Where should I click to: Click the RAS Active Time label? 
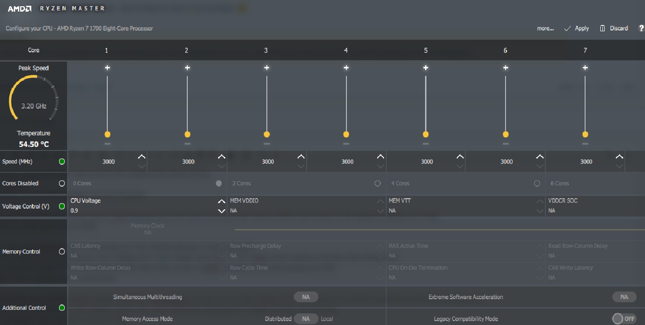coord(409,246)
